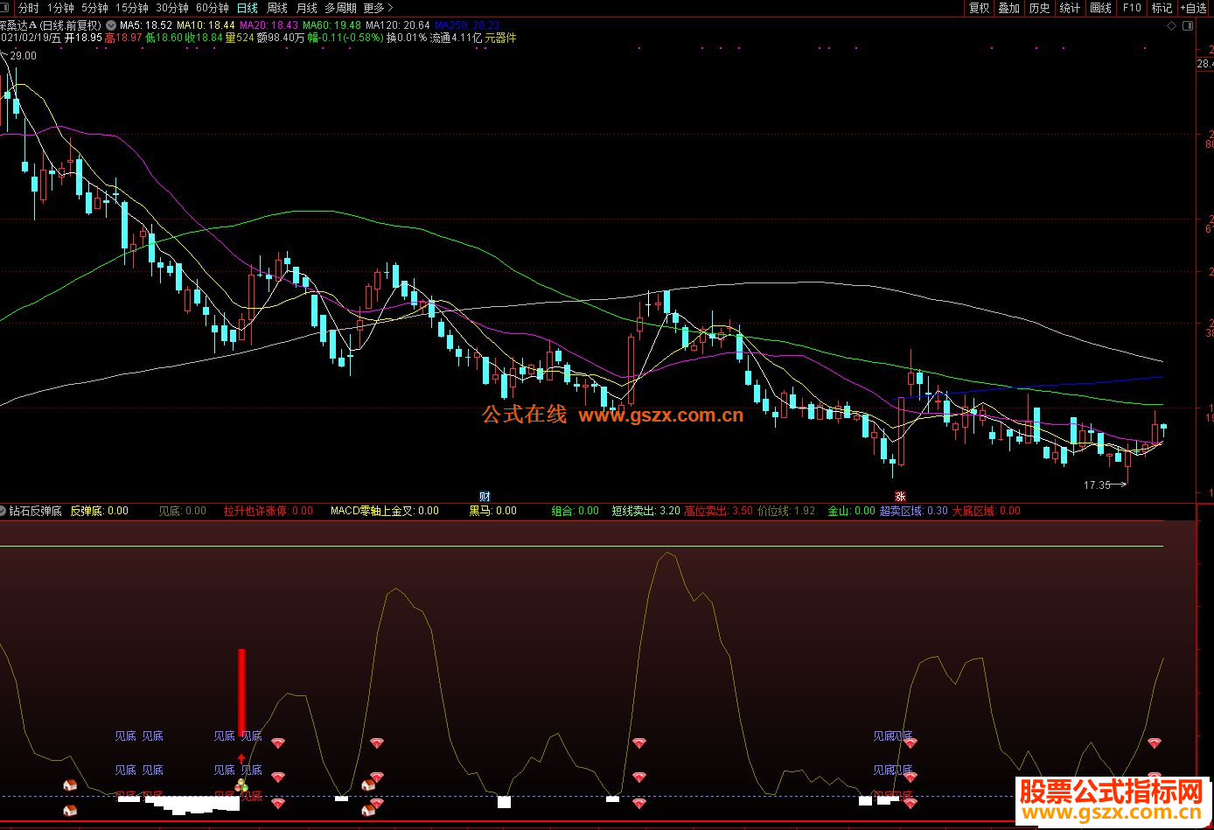Click the 大底区域: 0.00 value
Screen dimensions: 1214x830
[x=986, y=511]
